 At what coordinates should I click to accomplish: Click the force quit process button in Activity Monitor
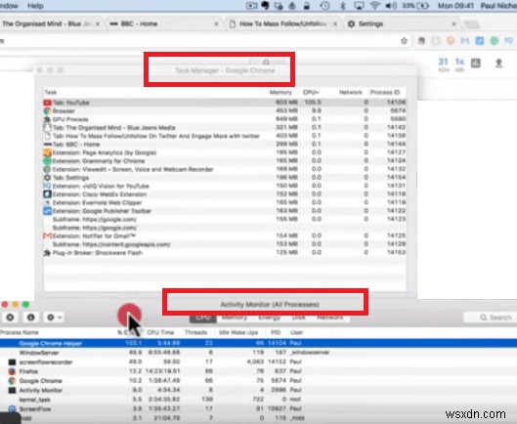[10, 318]
